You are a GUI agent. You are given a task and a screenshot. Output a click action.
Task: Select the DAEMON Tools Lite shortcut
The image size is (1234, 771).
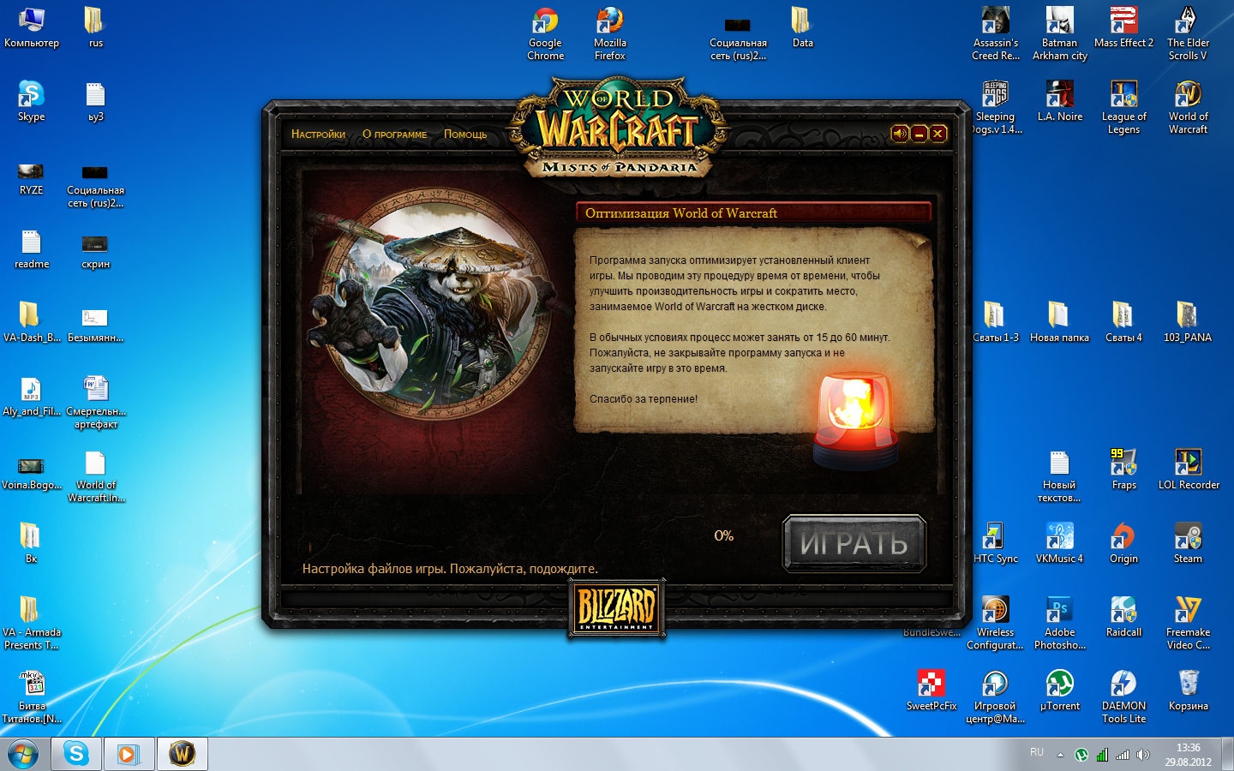pyautogui.click(x=1123, y=697)
